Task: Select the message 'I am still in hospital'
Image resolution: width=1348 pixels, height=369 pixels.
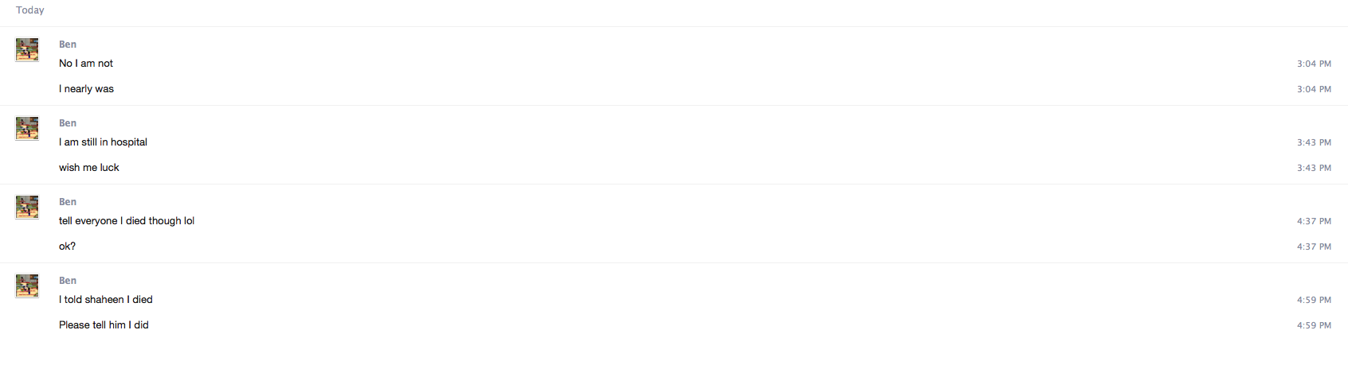Action: pos(103,142)
